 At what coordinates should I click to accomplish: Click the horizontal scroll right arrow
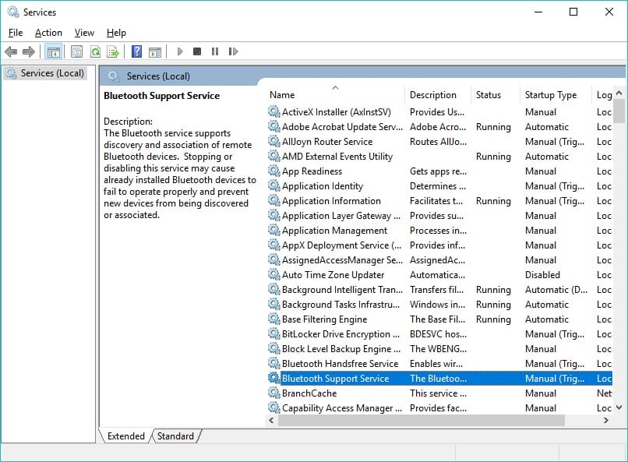[x=605, y=420]
